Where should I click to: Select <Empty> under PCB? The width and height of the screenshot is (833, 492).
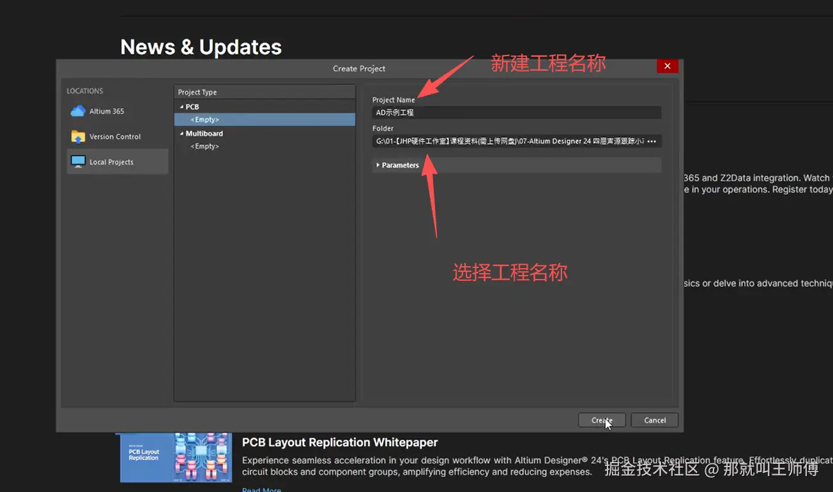[x=264, y=119]
